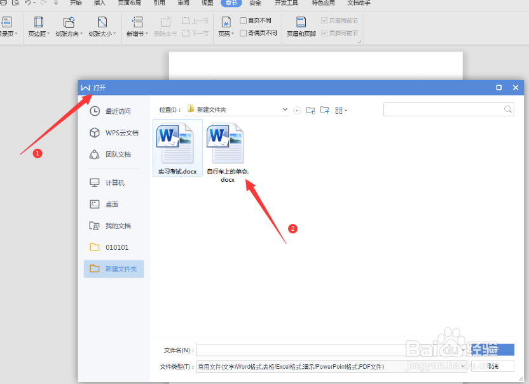Open the 开始 tab
The height and width of the screenshot is (384, 529).
76,3
